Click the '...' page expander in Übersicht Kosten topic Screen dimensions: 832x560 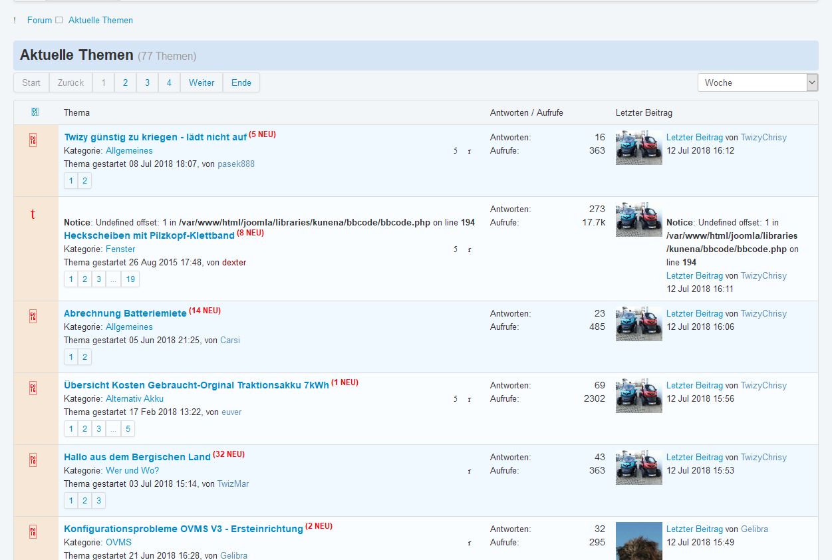(x=113, y=429)
